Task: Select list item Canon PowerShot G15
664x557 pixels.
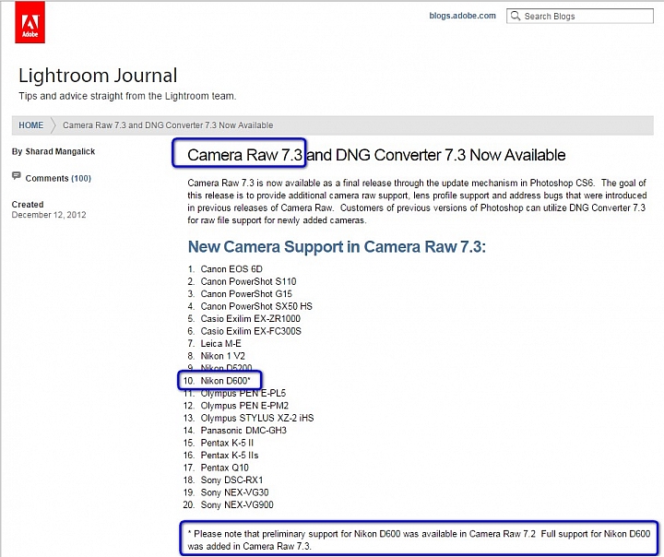Action: (x=246, y=293)
